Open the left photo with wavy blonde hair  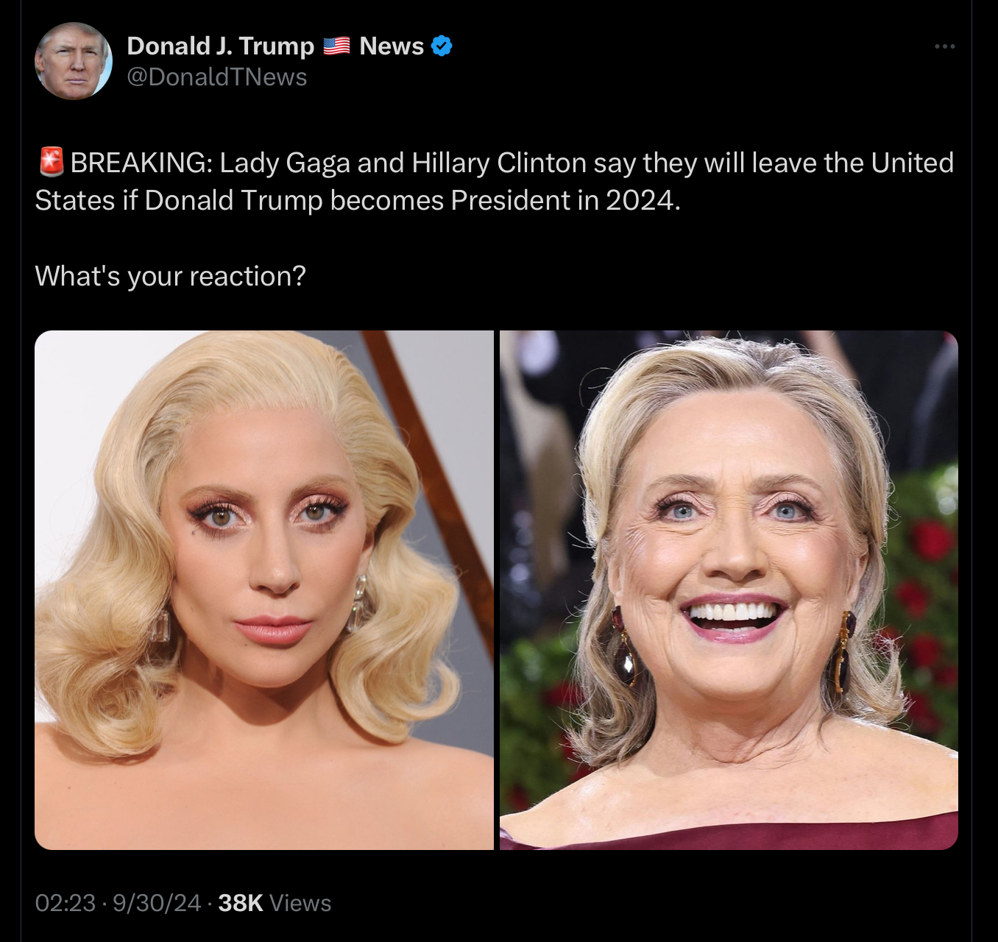click(264, 590)
